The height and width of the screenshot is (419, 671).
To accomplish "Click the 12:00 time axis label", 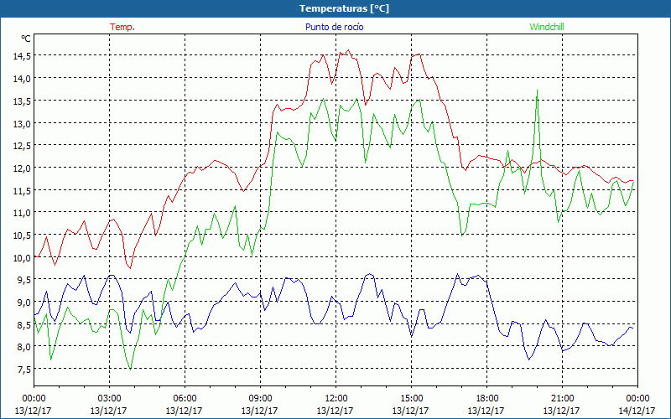I will coord(335,398).
